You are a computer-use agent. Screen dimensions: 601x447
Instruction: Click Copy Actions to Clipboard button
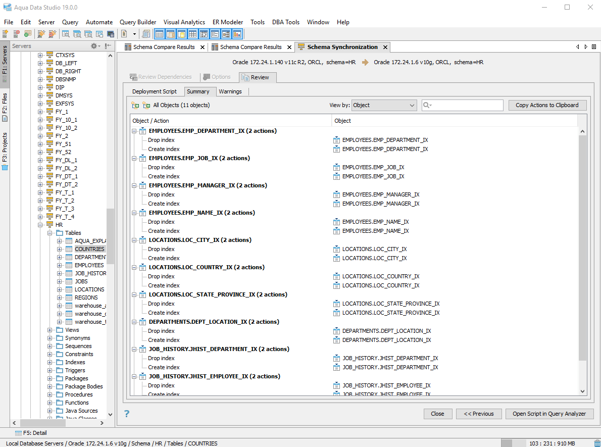point(547,105)
